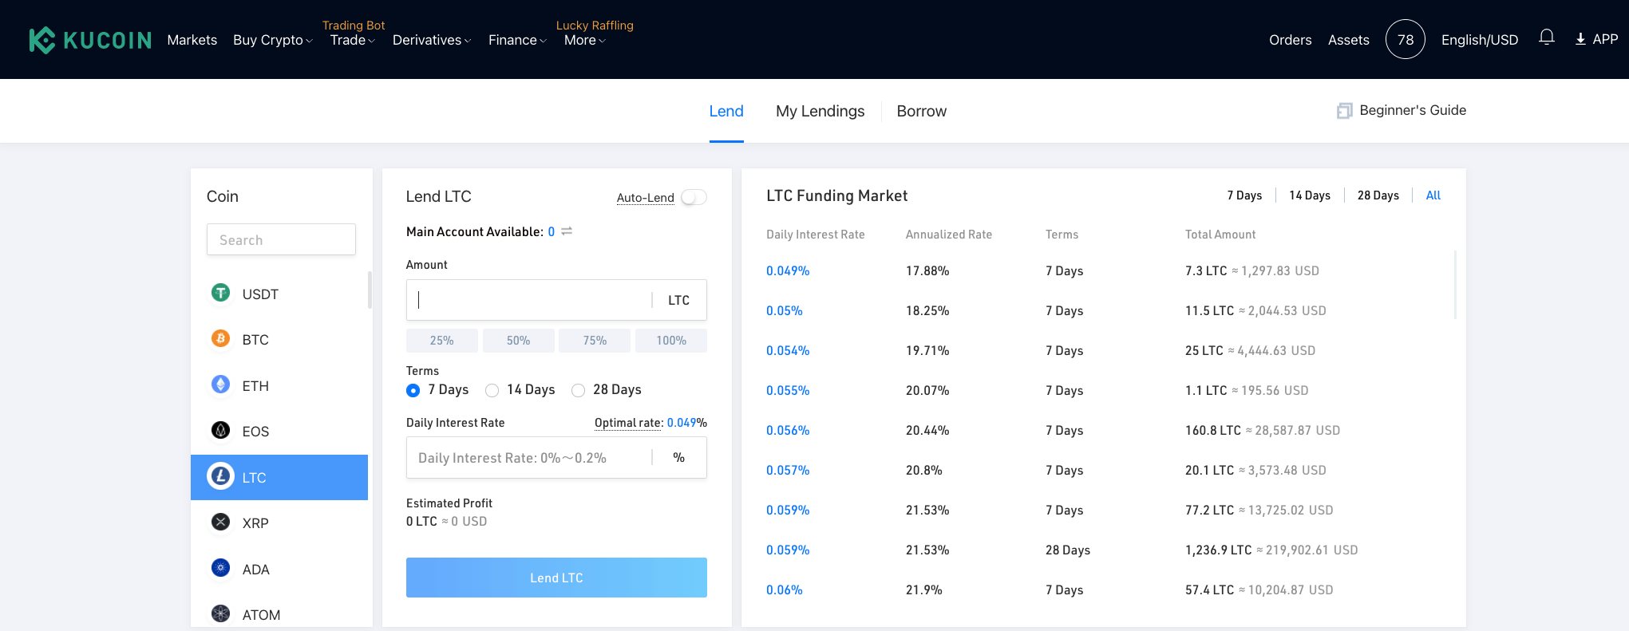Click the 0.05% daily interest rate
This screenshot has width=1629, height=631.
pyautogui.click(x=785, y=310)
